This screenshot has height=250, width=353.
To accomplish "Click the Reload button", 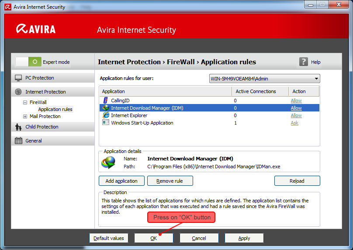I will (x=297, y=181).
